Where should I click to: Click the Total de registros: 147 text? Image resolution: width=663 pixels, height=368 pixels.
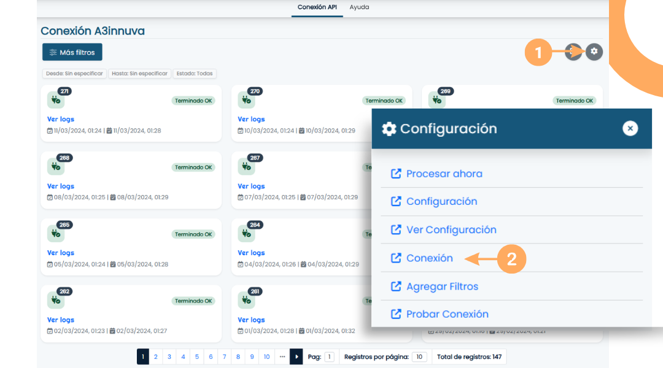pos(469,357)
